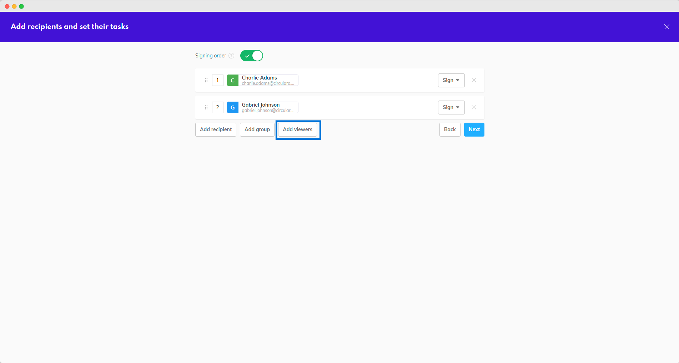Viewport: 679px width, 363px height.
Task: Open the Sign dropdown for Charlie Adams
Action: pyautogui.click(x=451, y=80)
